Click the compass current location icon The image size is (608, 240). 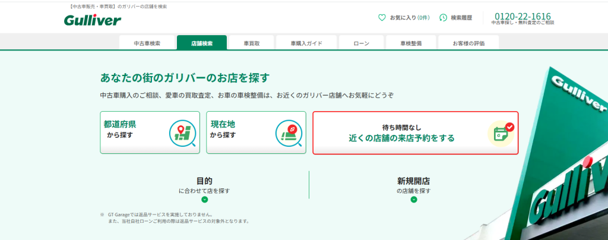point(289,133)
